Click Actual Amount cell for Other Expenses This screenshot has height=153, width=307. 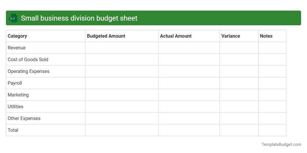click(x=189, y=119)
